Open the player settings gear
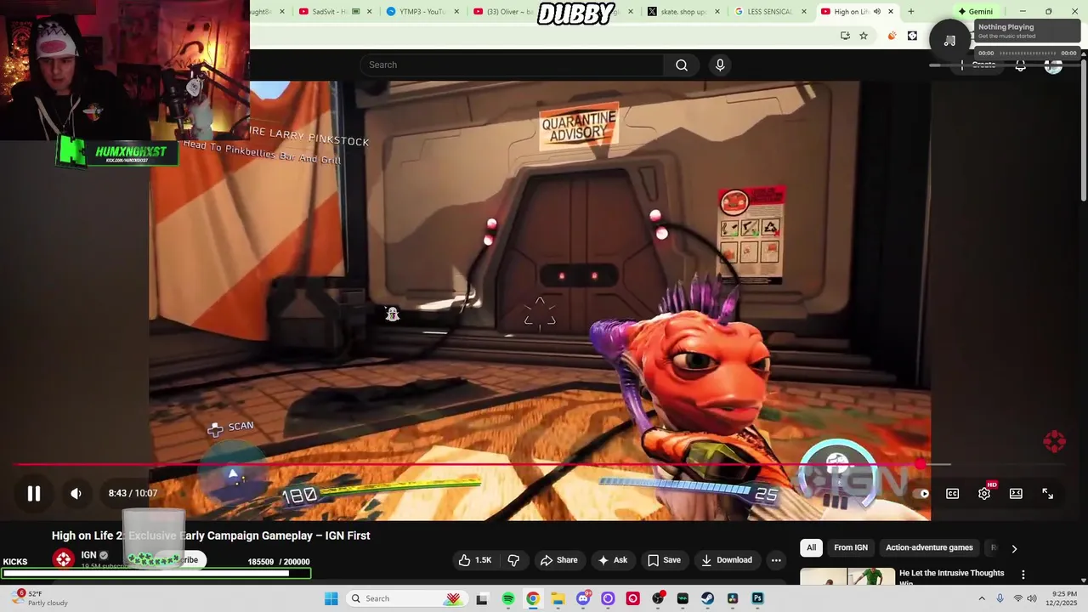Viewport: 1088px width, 612px height. click(x=984, y=494)
